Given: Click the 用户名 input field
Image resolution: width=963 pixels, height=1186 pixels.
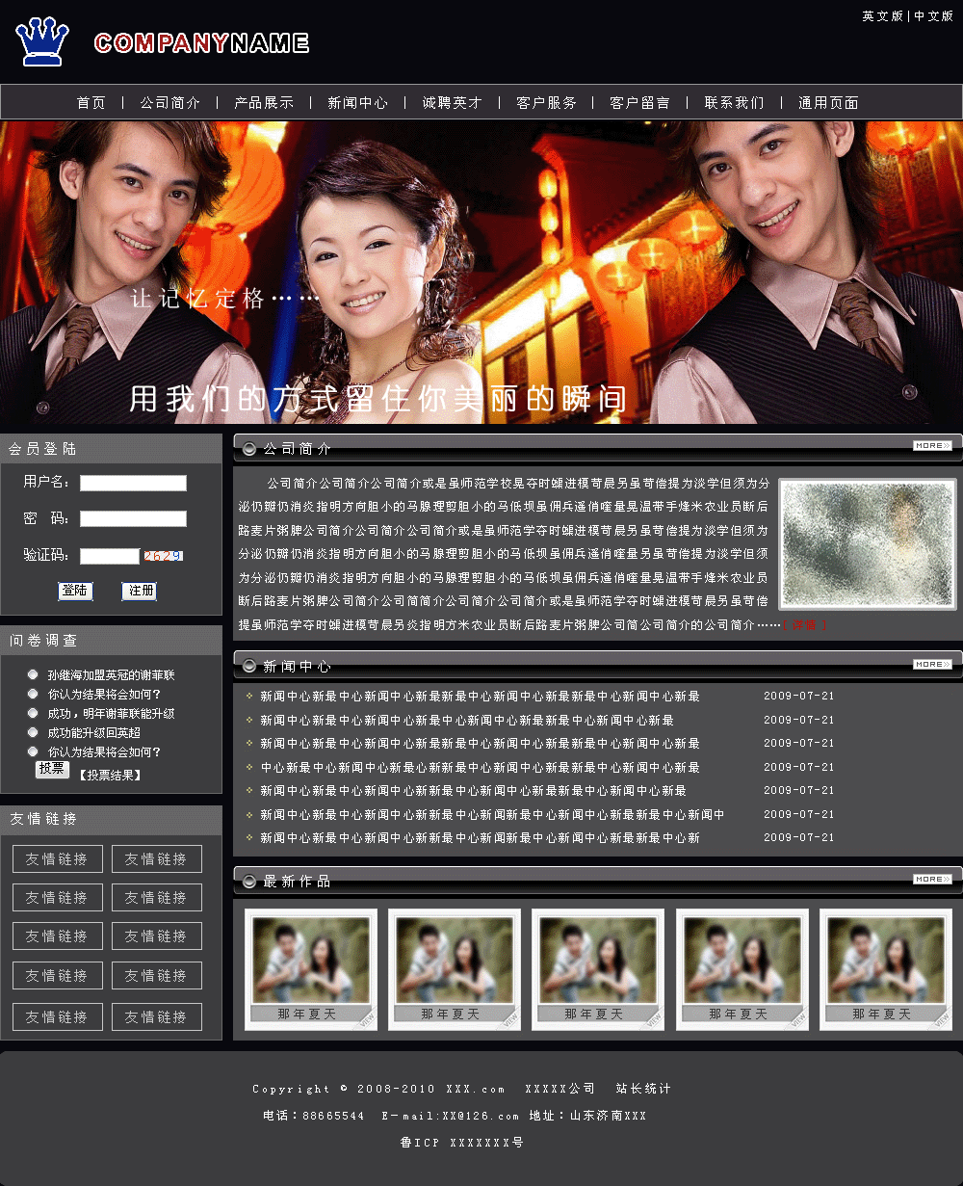Looking at the screenshot, I should (133, 483).
